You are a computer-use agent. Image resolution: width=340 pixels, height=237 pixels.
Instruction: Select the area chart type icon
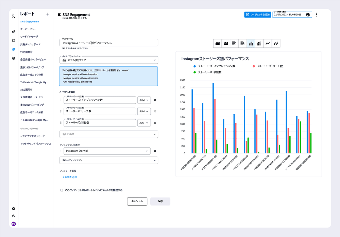(x=218, y=44)
